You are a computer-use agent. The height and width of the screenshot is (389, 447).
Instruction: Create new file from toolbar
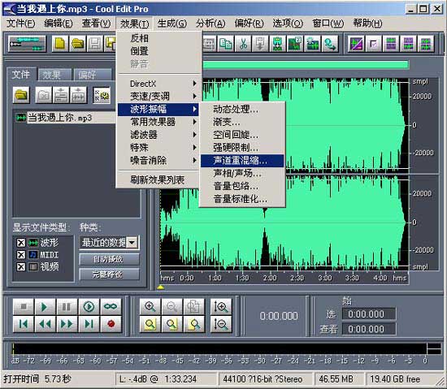click(60, 44)
